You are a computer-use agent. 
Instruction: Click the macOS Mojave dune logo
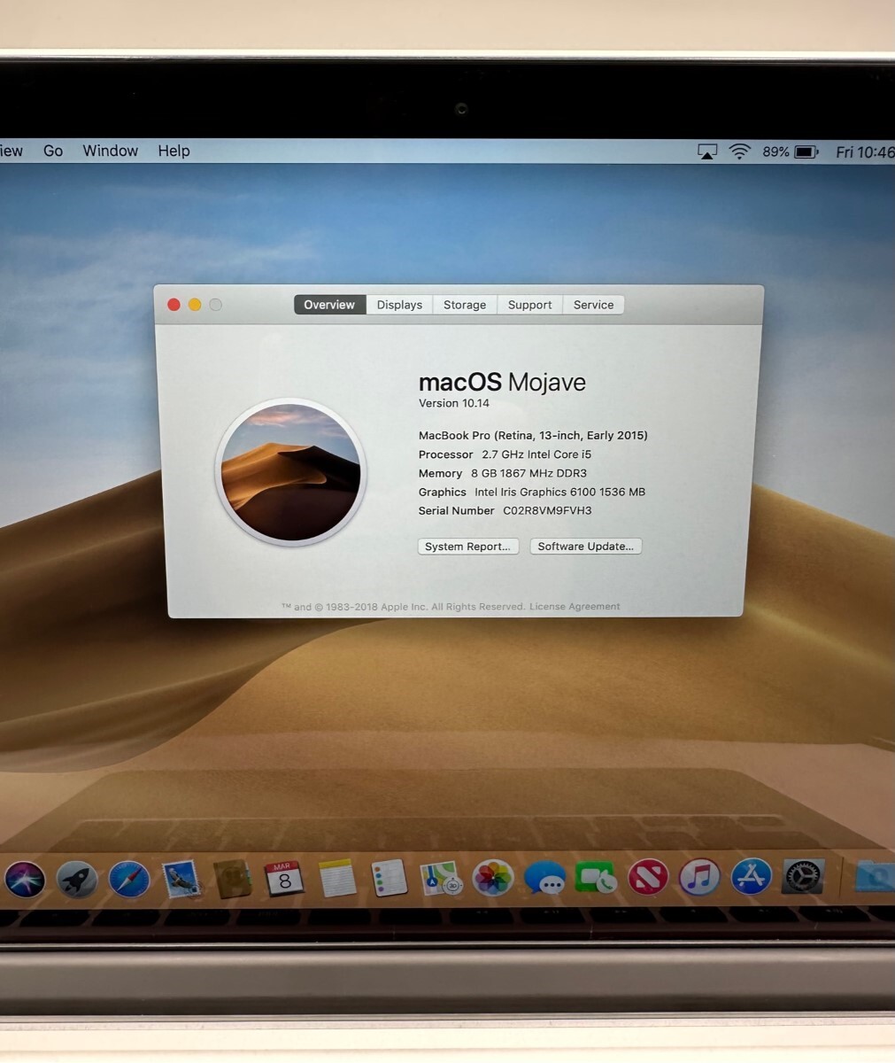[290, 472]
